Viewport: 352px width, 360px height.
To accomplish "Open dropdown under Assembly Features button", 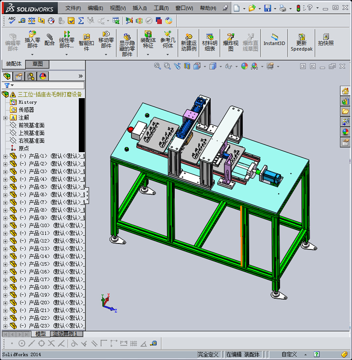I will [148, 55].
